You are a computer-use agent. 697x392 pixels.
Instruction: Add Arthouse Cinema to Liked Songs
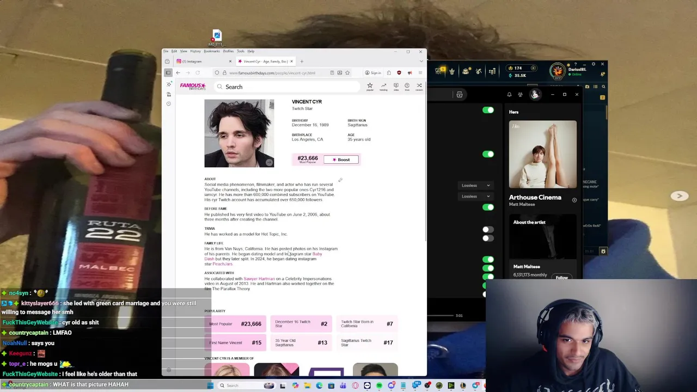(x=574, y=200)
